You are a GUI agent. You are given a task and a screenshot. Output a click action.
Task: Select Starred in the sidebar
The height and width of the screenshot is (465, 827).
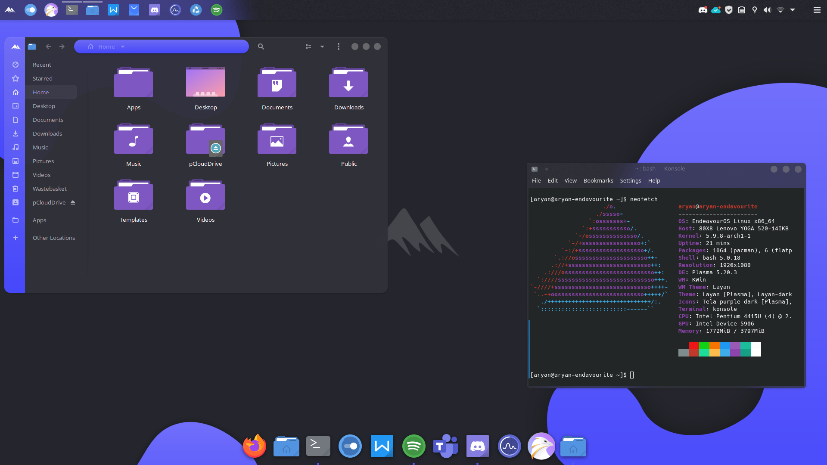[43, 78]
